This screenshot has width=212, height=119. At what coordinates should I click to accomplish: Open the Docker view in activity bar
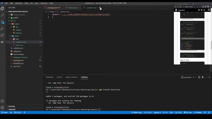pyautogui.click(x=2, y=42)
